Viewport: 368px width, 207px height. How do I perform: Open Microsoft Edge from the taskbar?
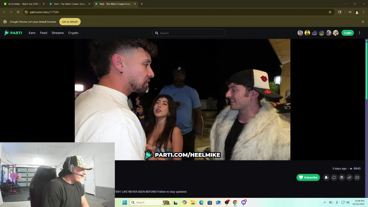pos(201,202)
